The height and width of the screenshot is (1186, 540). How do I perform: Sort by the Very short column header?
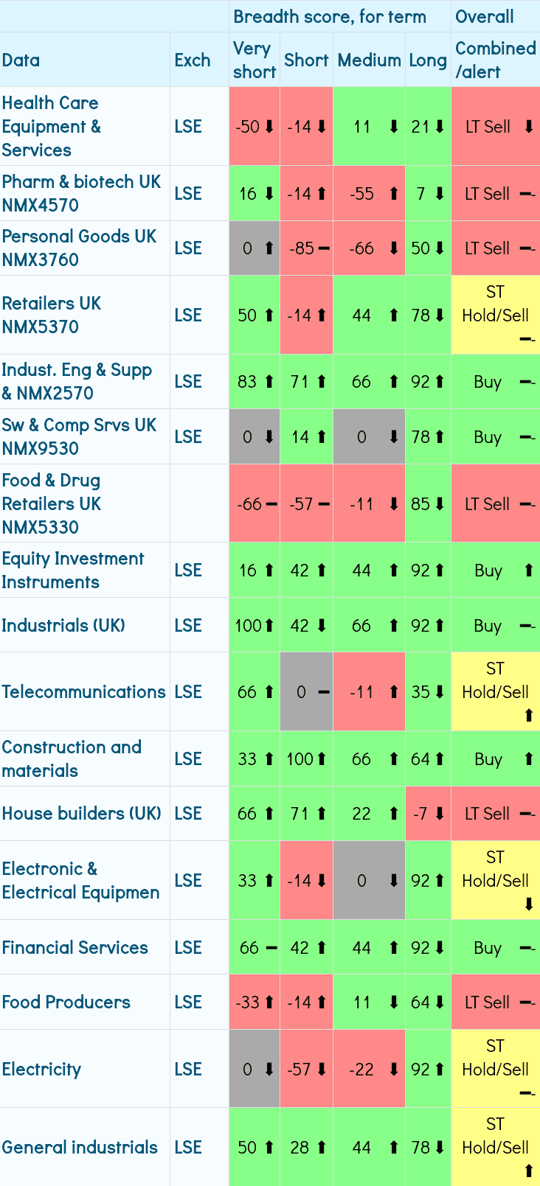(254, 60)
